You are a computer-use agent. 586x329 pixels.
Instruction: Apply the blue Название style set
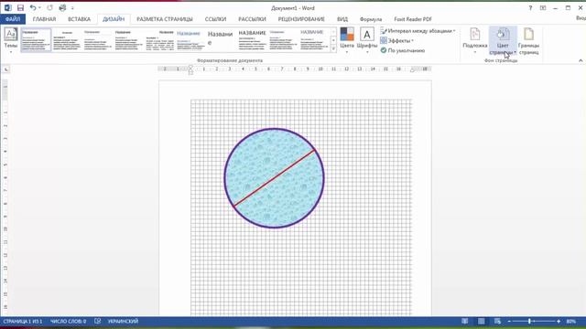(190, 39)
